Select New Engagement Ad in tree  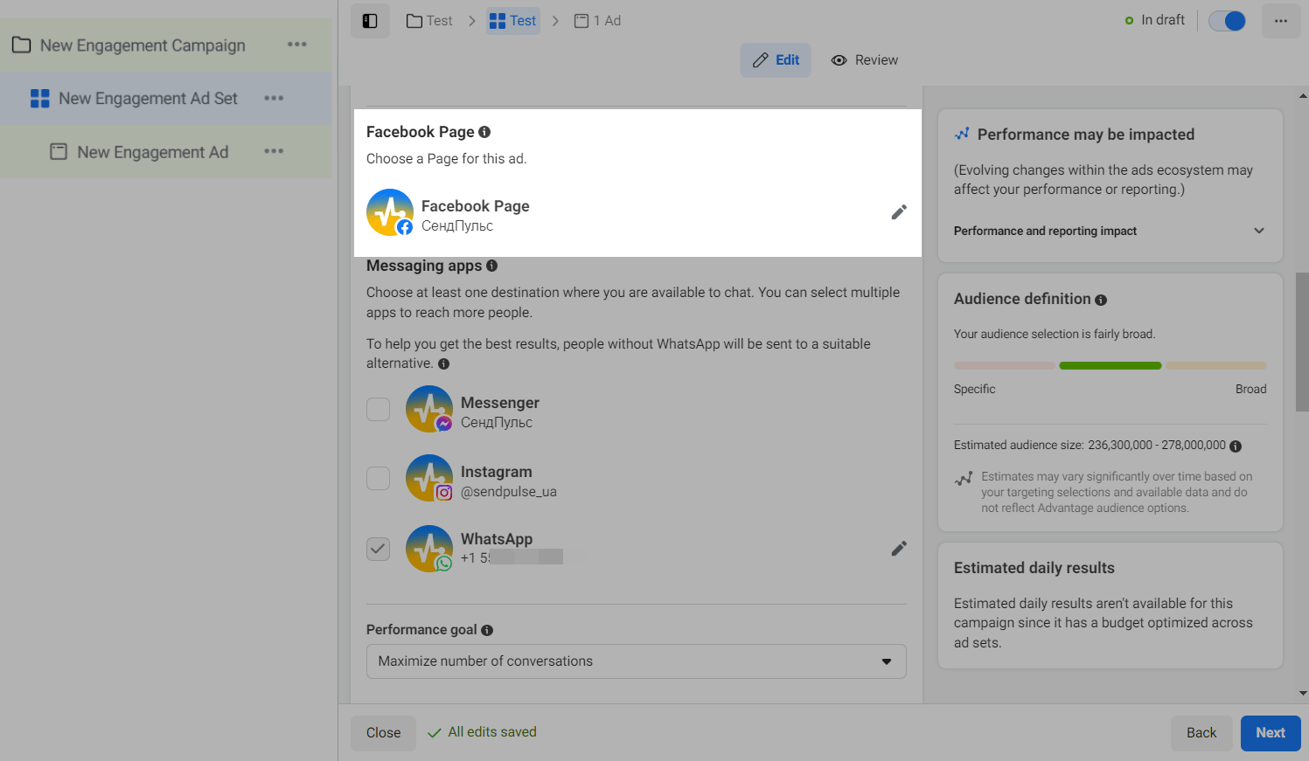152,152
